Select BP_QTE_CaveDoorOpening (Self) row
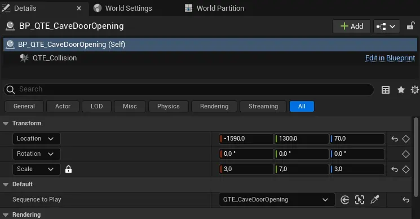The height and width of the screenshot is (219, 420). click(210, 45)
